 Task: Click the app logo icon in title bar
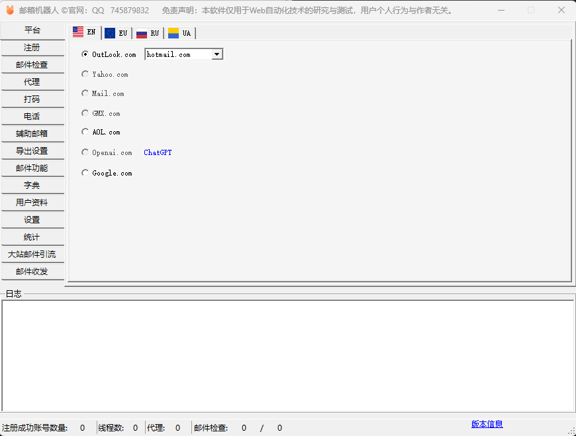pos(10,10)
